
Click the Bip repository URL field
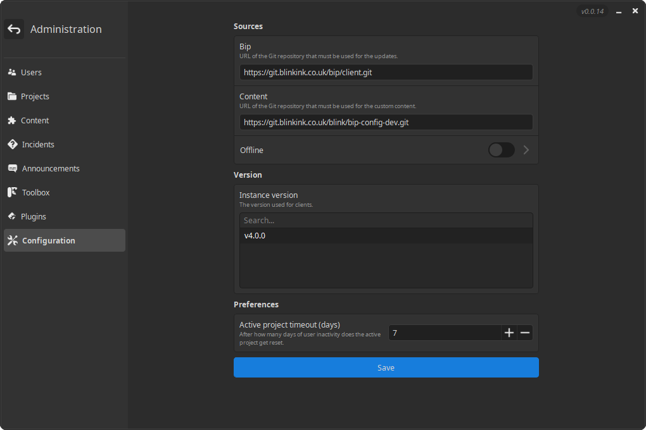click(x=386, y=73)
